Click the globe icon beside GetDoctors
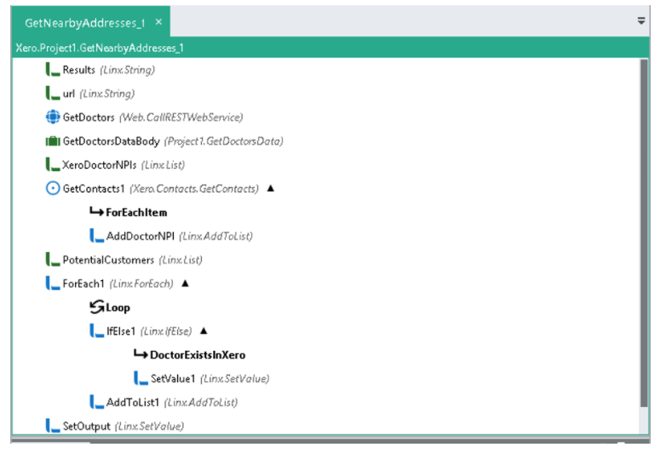 pos(53,117)
